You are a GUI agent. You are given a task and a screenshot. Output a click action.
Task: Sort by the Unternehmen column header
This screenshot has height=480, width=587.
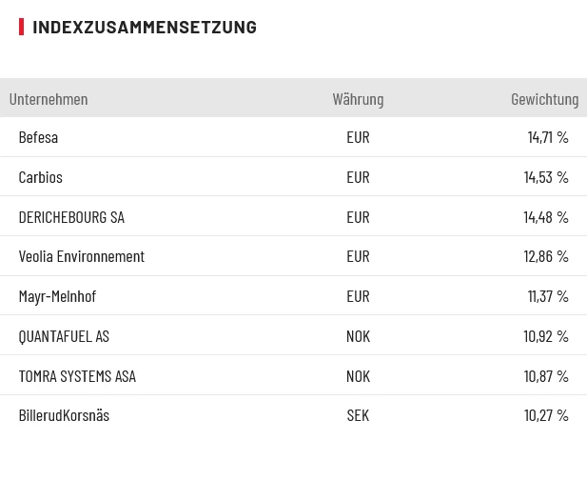pyautogui.click(x=49, y=99)
